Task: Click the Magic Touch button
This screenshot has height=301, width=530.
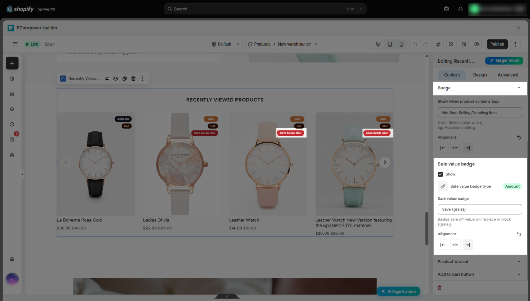Action: [x=504, y=61]
